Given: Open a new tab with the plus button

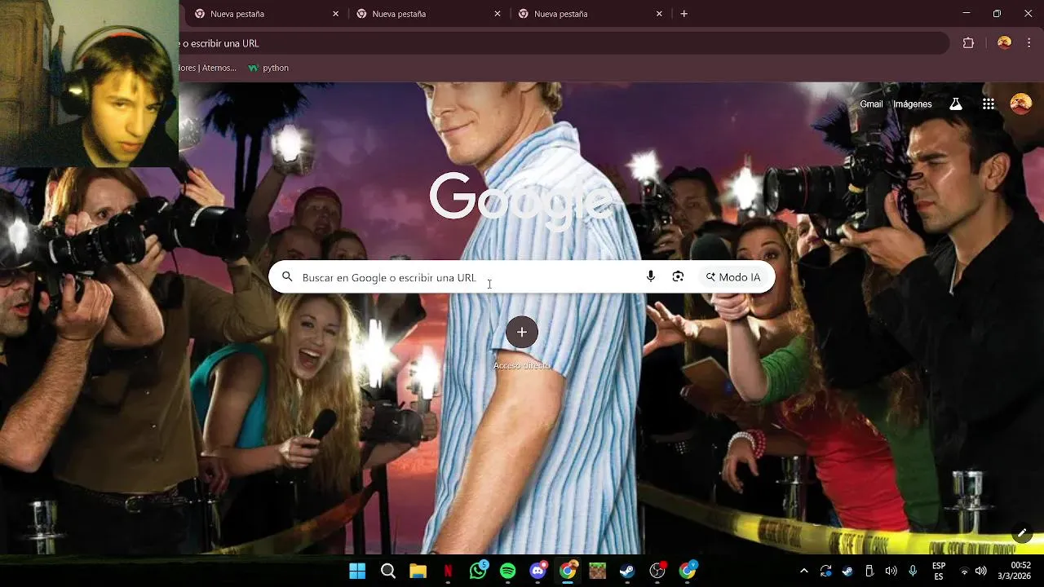Looking at the screenshot, I should coord(683,14).
